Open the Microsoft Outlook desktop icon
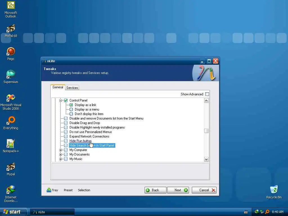Viewport: 288px width, 216px height. pyautogui.click(x=11, y=9)
